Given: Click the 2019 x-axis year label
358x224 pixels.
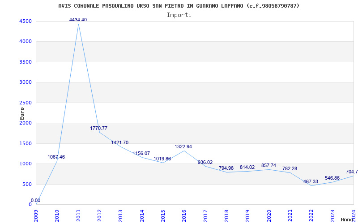Looking at the screenshot, I should coord(248,215).
